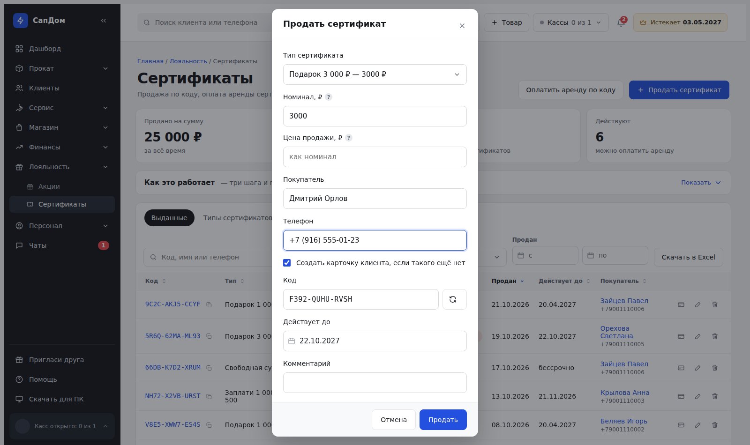Regenerate the certificate code with refresh icon
This screenshot has height=445, width=750.
(x=455, y=299)
